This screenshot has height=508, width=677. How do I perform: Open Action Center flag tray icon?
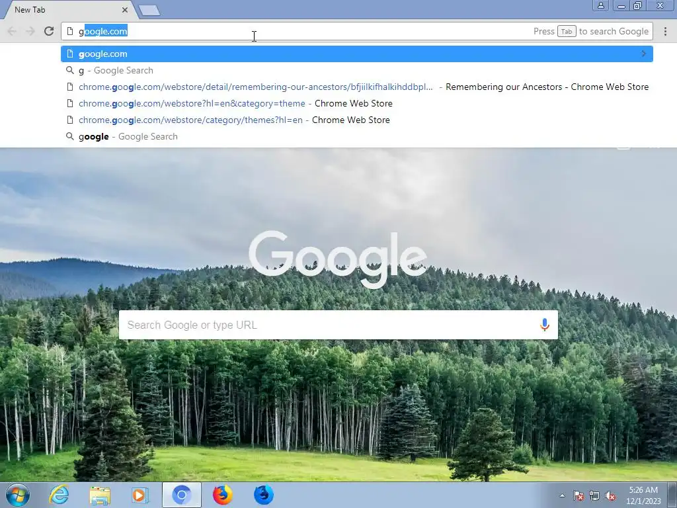click(x=578, y=495)
